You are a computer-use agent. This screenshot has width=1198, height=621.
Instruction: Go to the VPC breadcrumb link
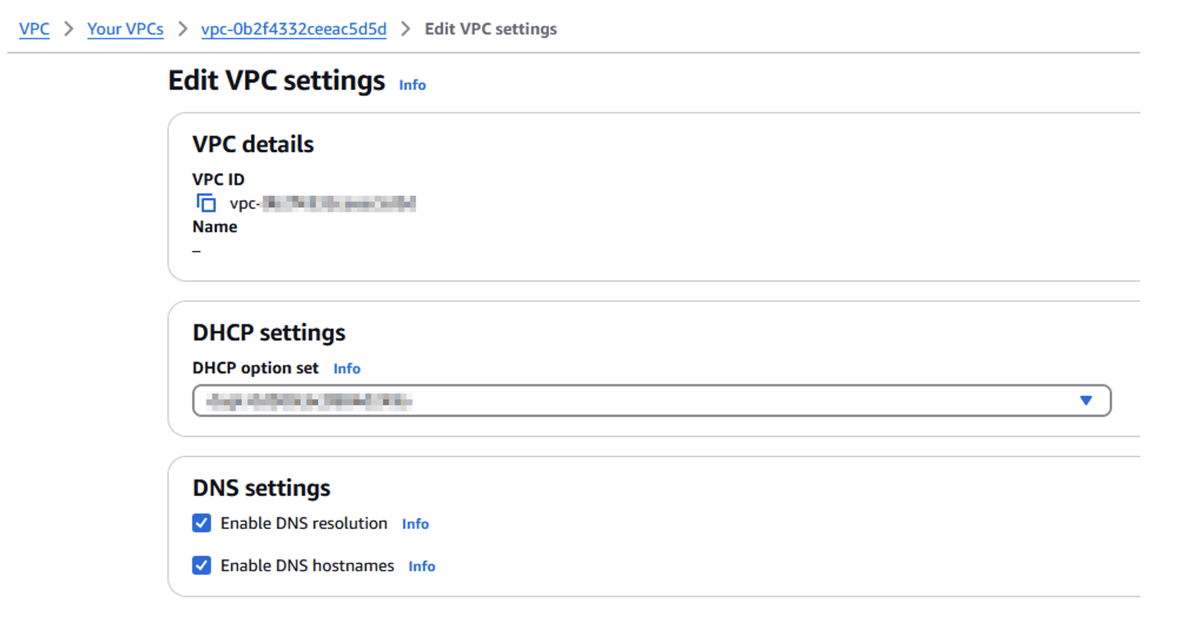pyautogui.click(x=34, y=29)
